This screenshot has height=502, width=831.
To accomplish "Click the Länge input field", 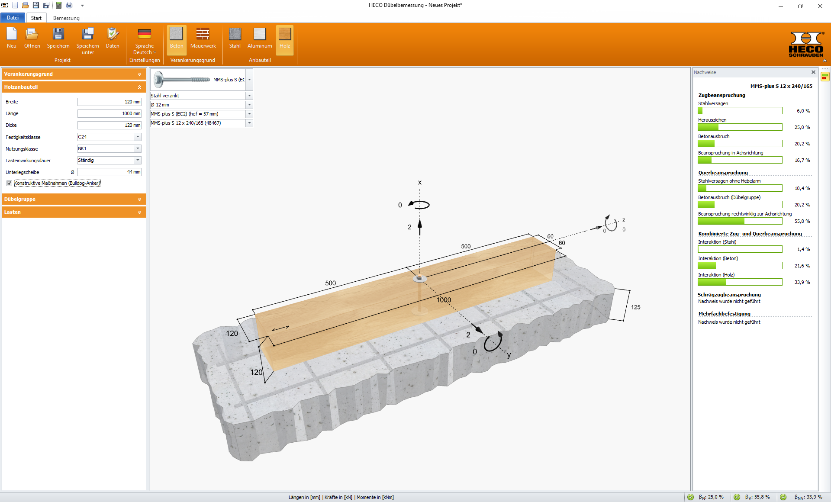I will [109, 114].
